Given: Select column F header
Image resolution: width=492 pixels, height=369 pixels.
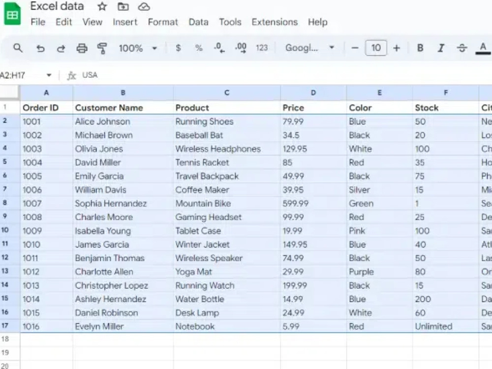Looking at the screenshot, I should pyautogui.click(x=446, y=92).
